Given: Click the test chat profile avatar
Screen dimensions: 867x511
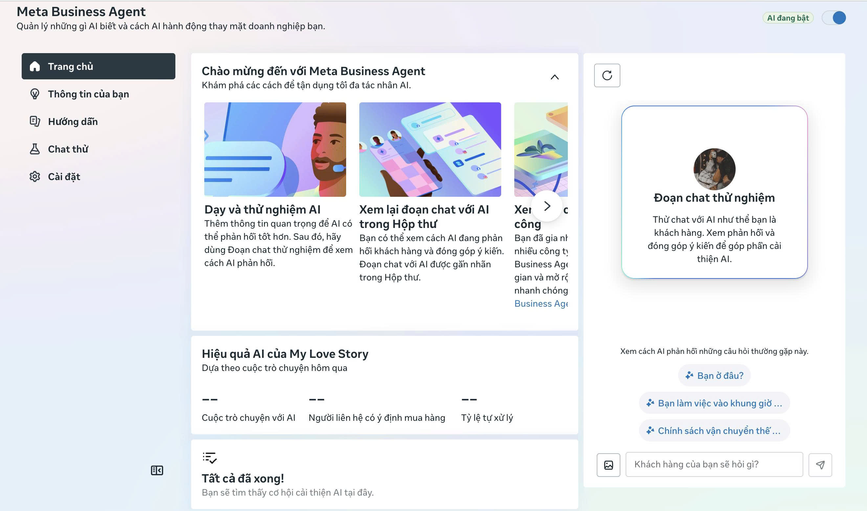Looking at the screenshot, I should 714,169.
